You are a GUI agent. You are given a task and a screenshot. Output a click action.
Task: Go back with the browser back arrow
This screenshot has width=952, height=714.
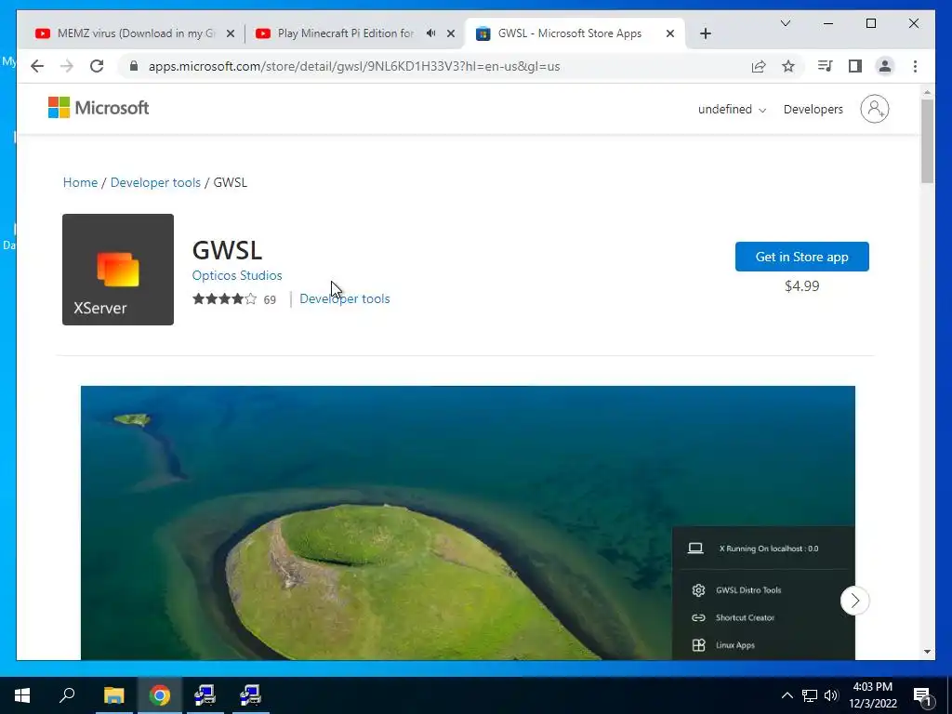(x=37, y=66)
